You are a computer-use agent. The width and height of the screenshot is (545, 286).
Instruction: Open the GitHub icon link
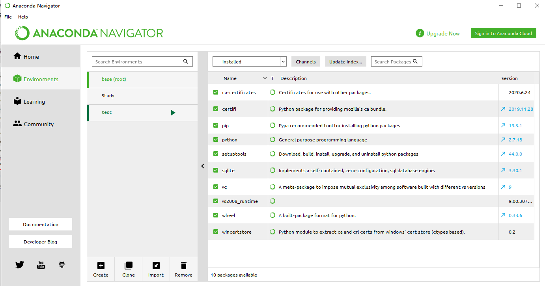[62, 265]
